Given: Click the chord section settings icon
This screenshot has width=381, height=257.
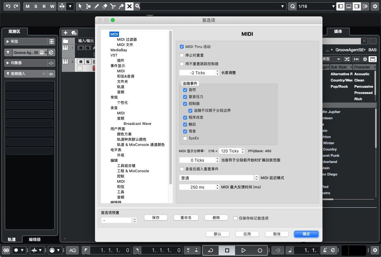Looking at the screenshot, I should click(x=51, y=41).
